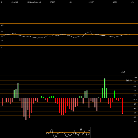This screenshot has height=138, width=138.
Task: Click the RSI axis label 100
Action: [x=2, y=25]
